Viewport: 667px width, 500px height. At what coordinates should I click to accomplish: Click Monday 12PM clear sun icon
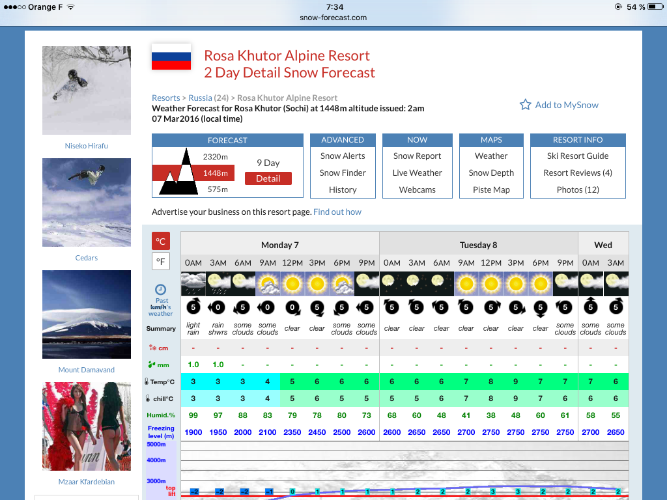point(292,284)
